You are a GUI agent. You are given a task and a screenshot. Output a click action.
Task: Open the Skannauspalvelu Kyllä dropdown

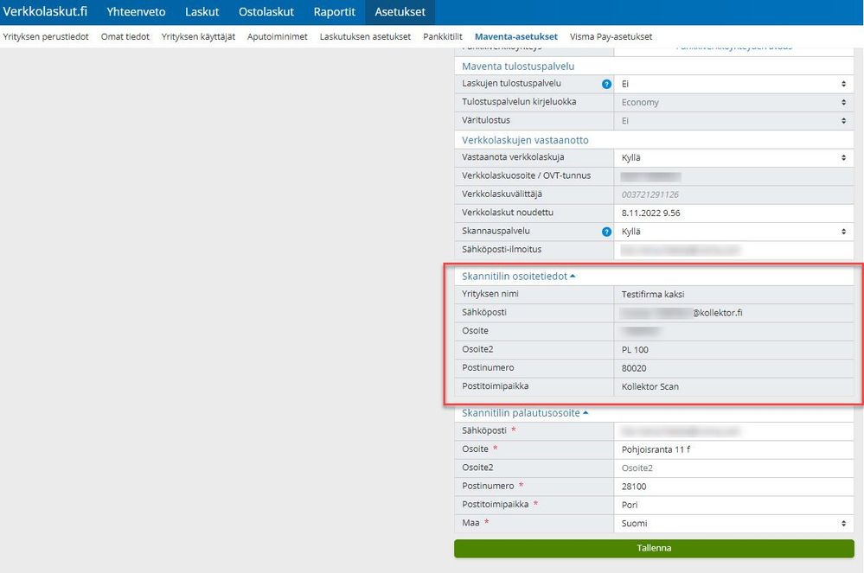coord(734,232)
